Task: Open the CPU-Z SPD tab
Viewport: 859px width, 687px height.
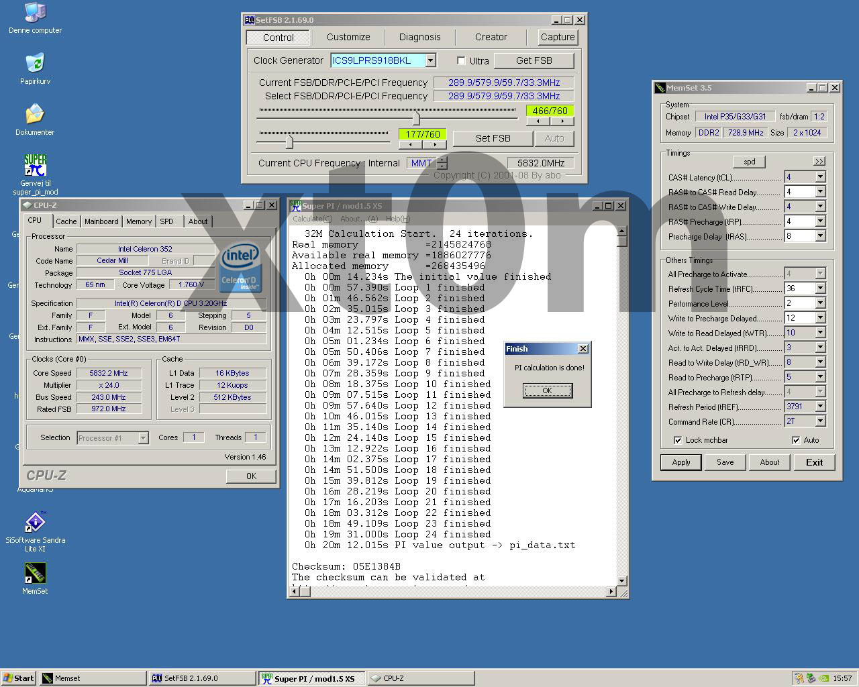Action: [x=167, y=221]
